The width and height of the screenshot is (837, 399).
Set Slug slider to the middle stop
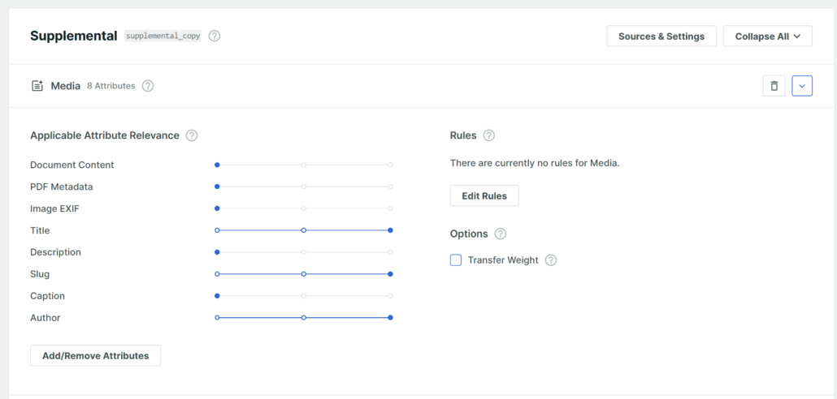304,274
